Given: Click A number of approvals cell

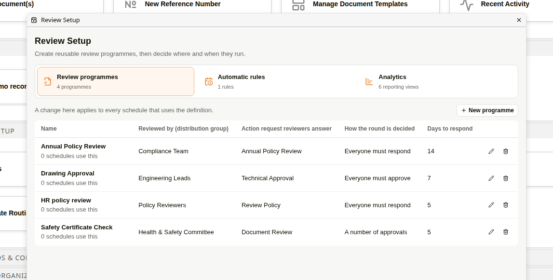Looking at the screenshot, I should click(x=376, y=232).
